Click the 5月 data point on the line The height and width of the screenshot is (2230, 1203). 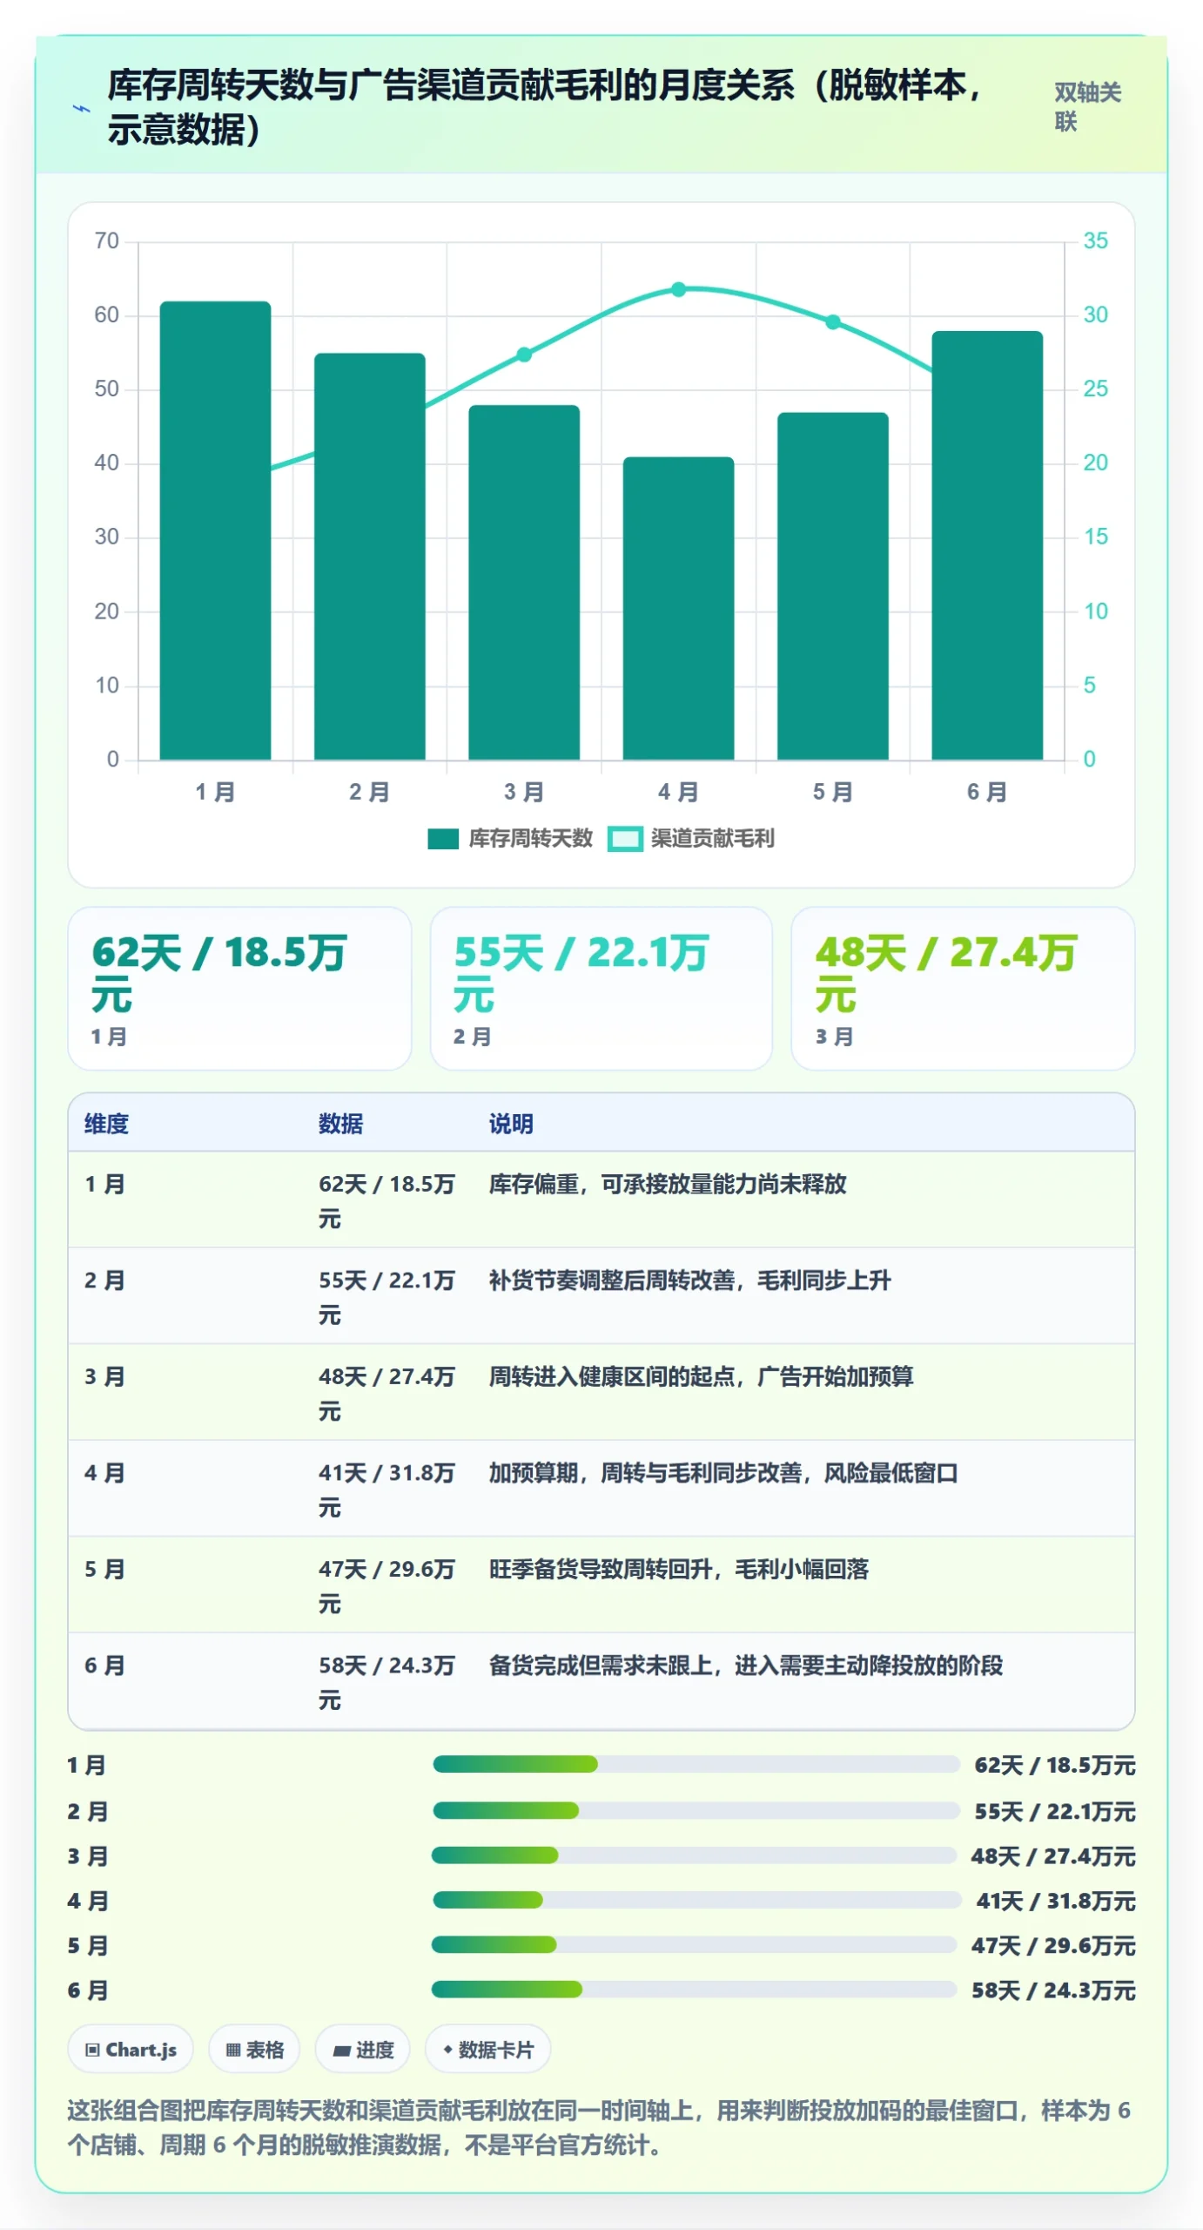(x=833, y=322)
